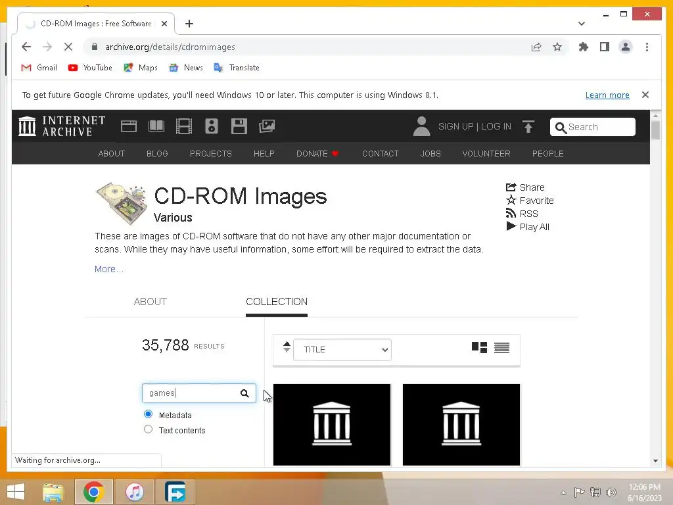673x505 pixels.
Task: Click the top-right Search field
Action: tap(593, 127)
